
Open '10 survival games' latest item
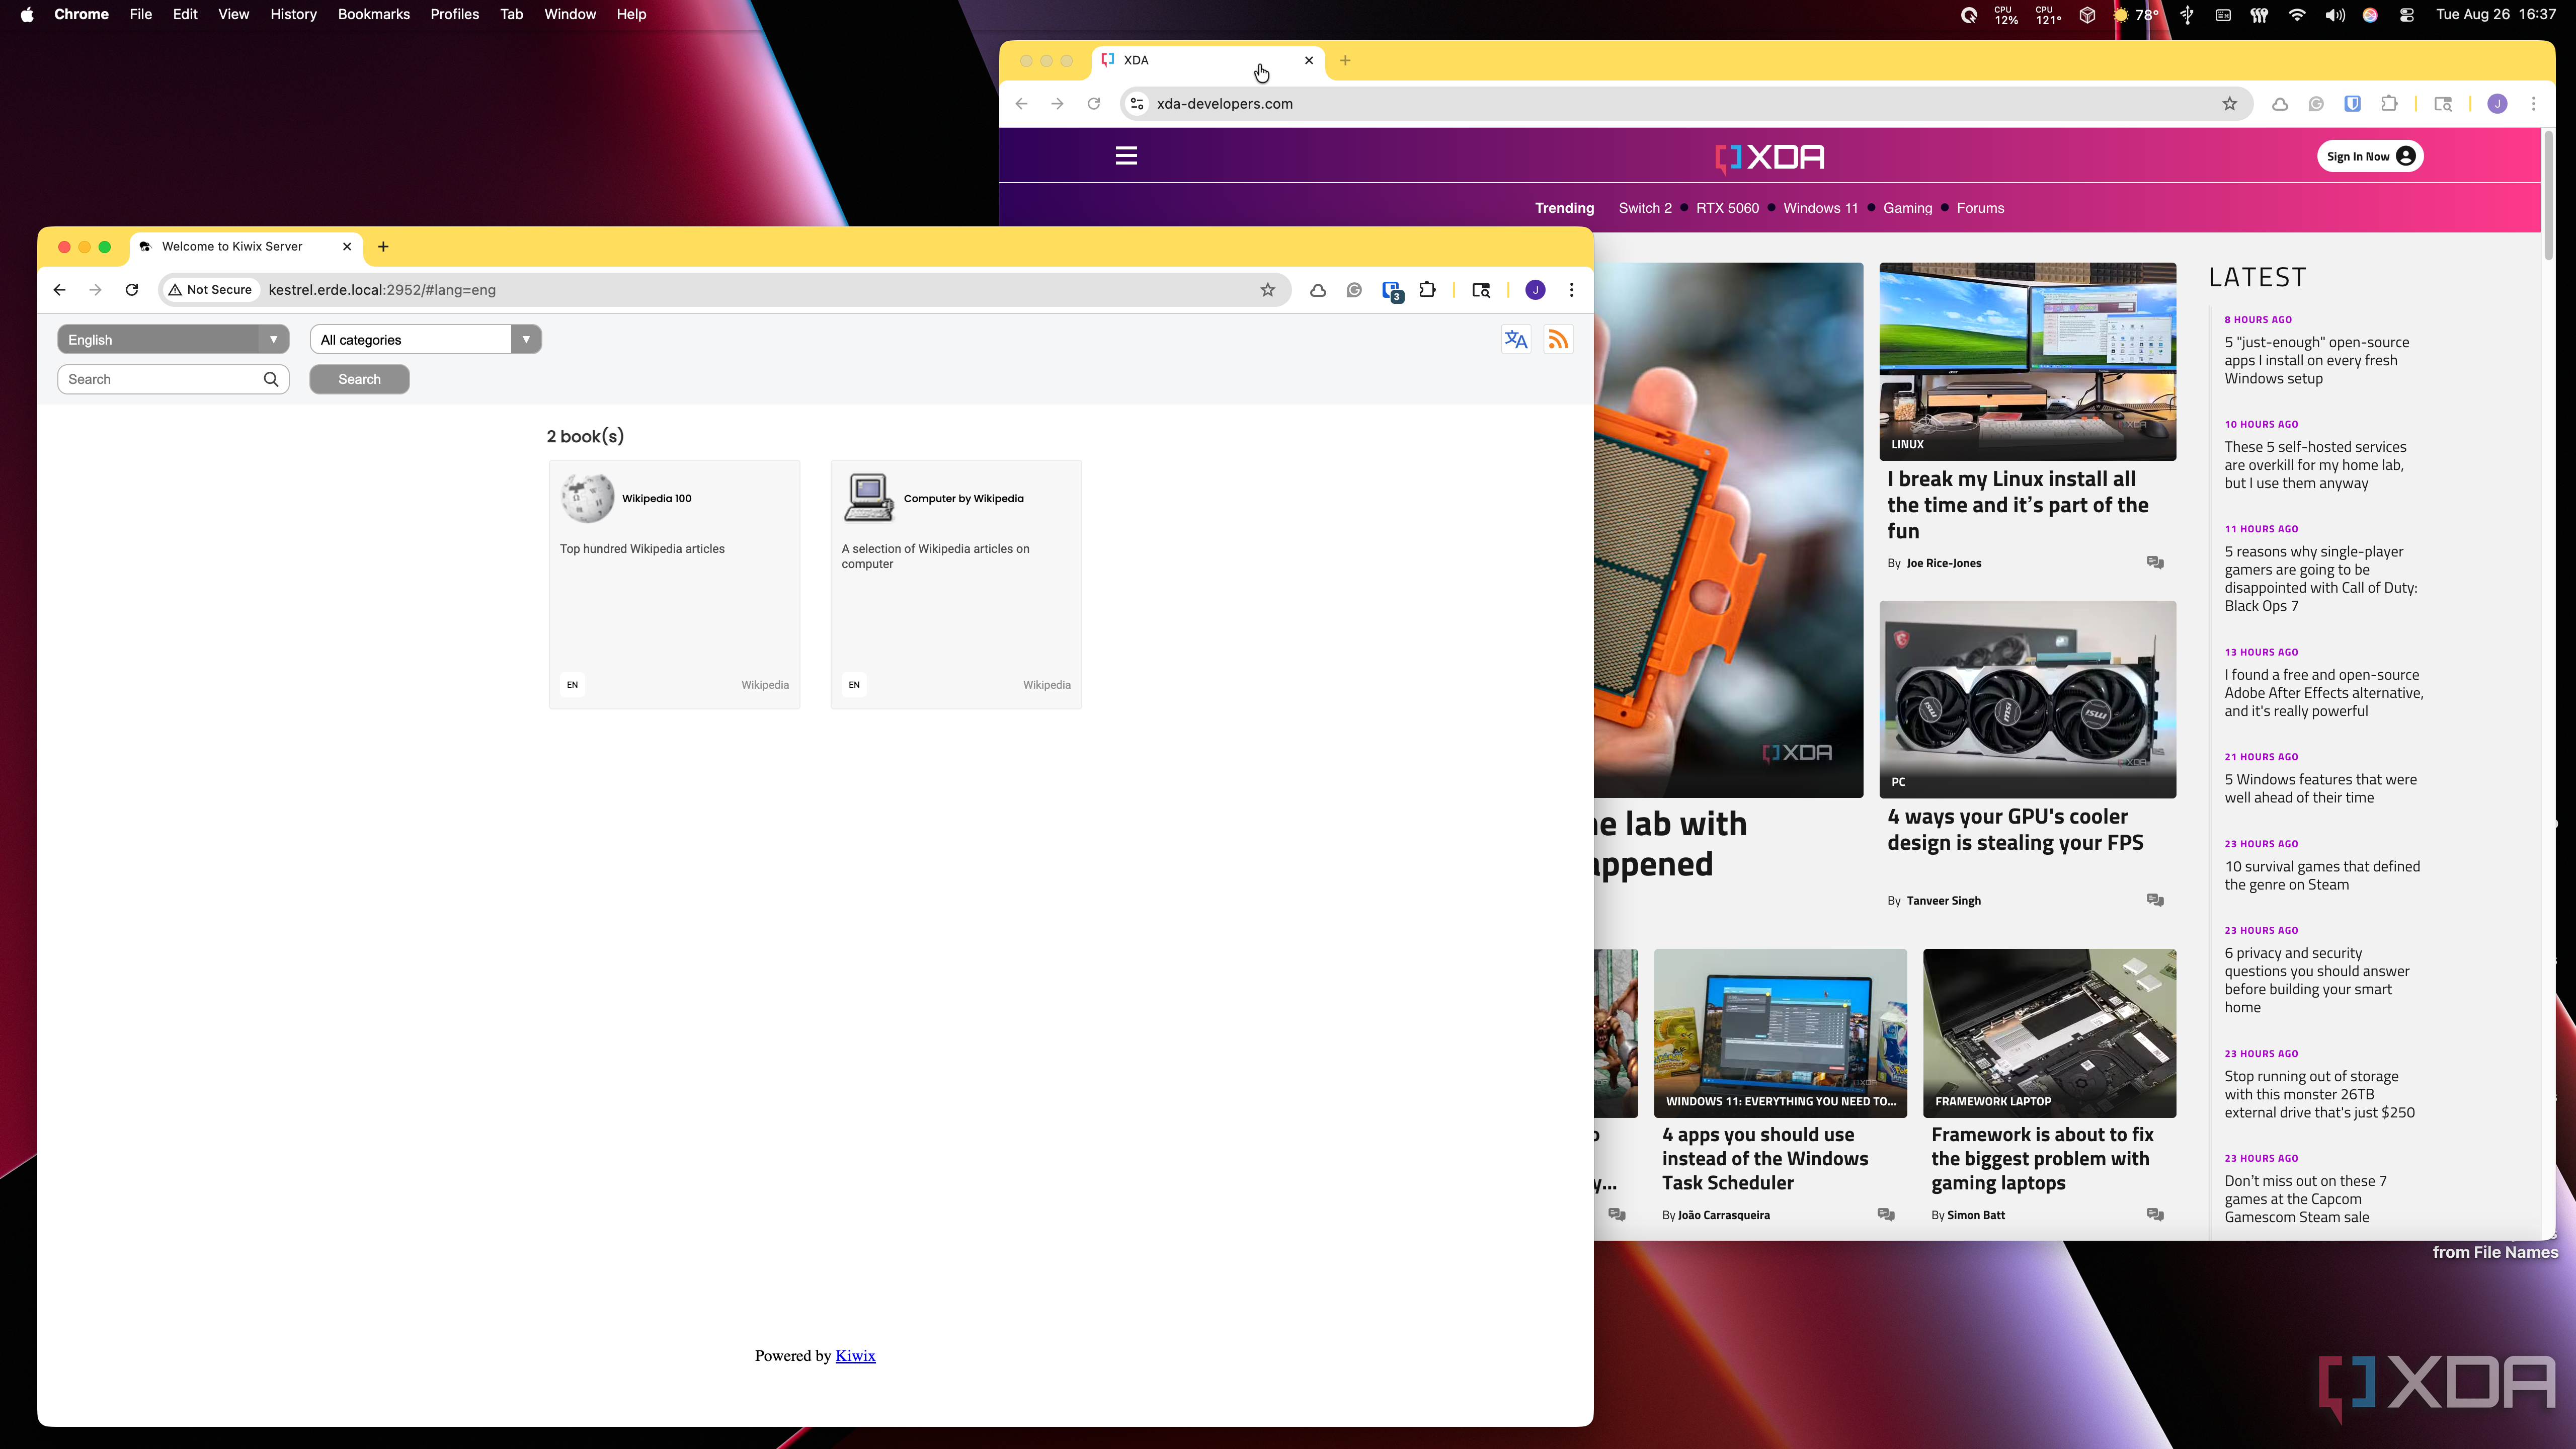click(2322, 875)
